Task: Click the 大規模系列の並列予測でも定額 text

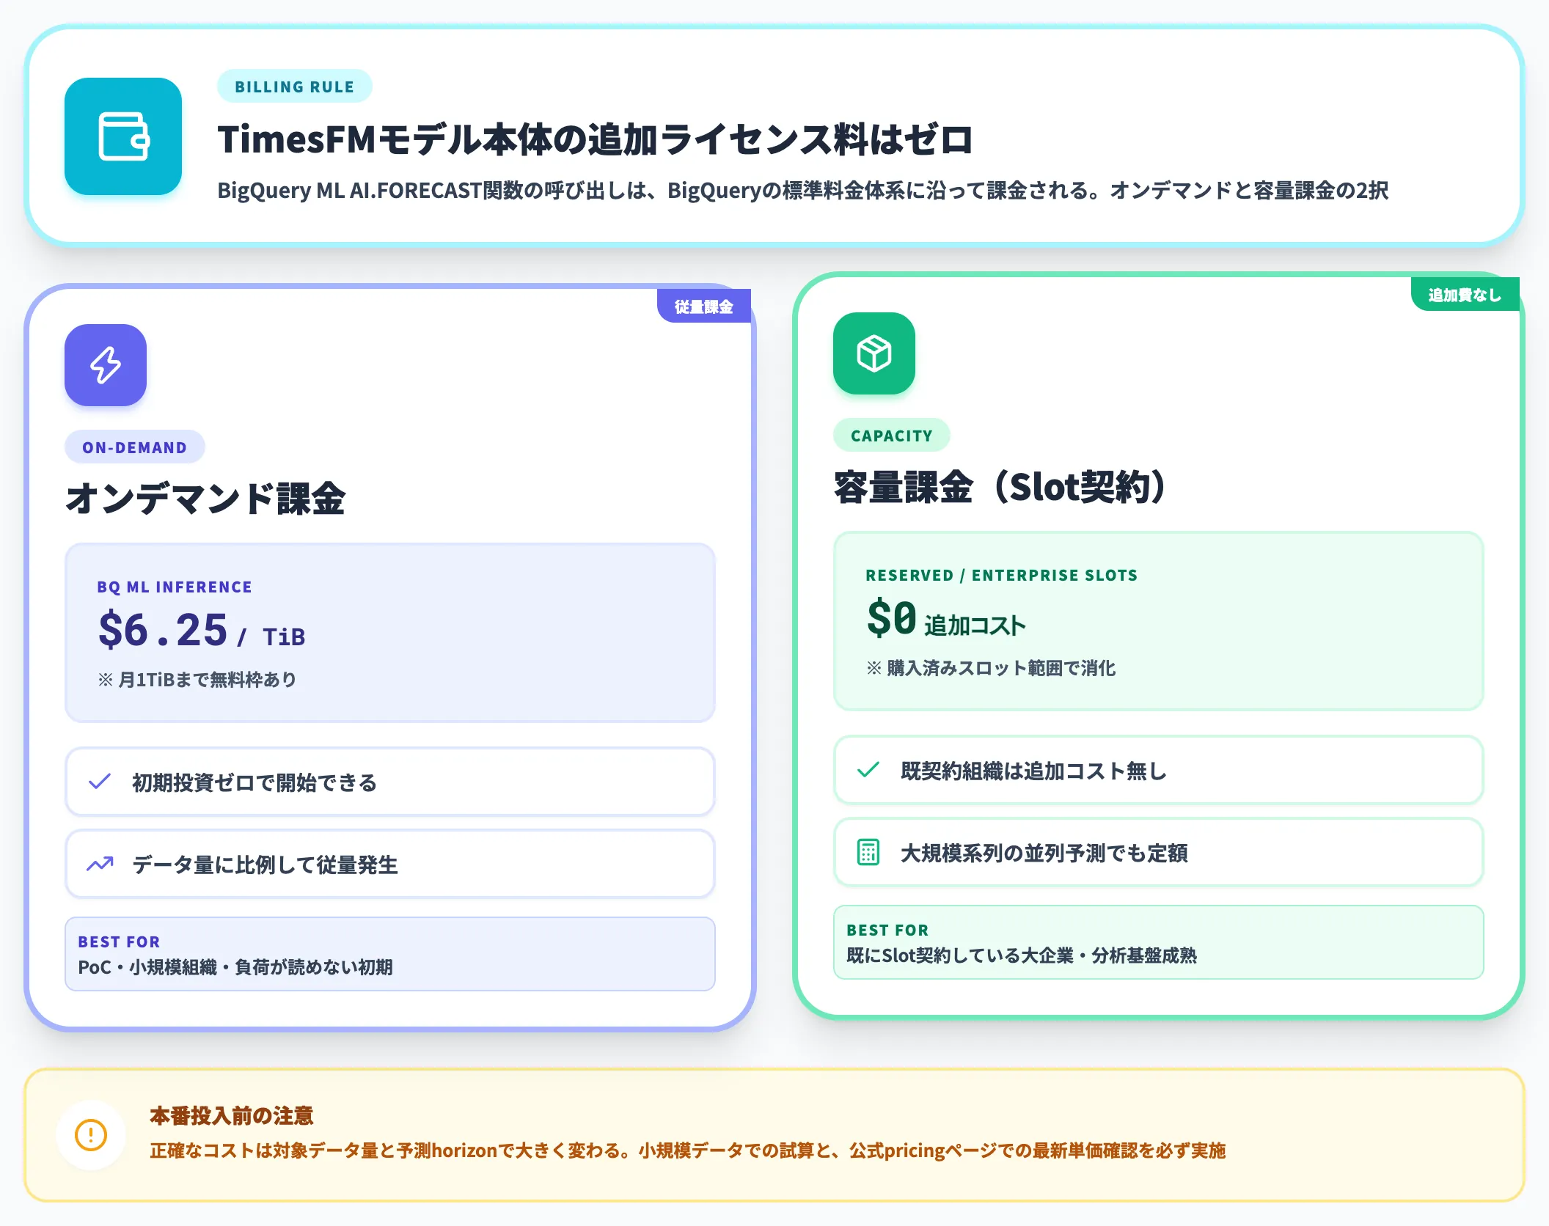Action: click(x=1044, y=853)
